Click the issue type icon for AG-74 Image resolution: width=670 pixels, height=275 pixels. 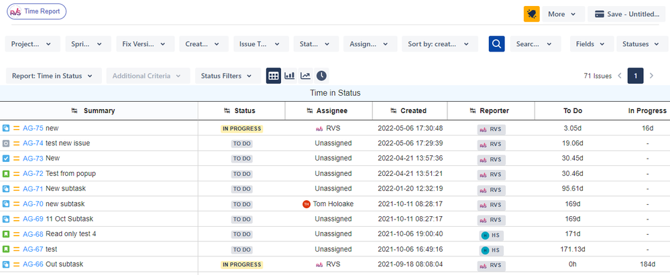click(5, 143)
